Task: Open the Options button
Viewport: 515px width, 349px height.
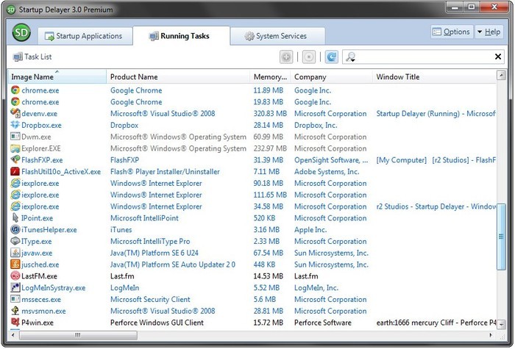Action: tap(451, 32)
